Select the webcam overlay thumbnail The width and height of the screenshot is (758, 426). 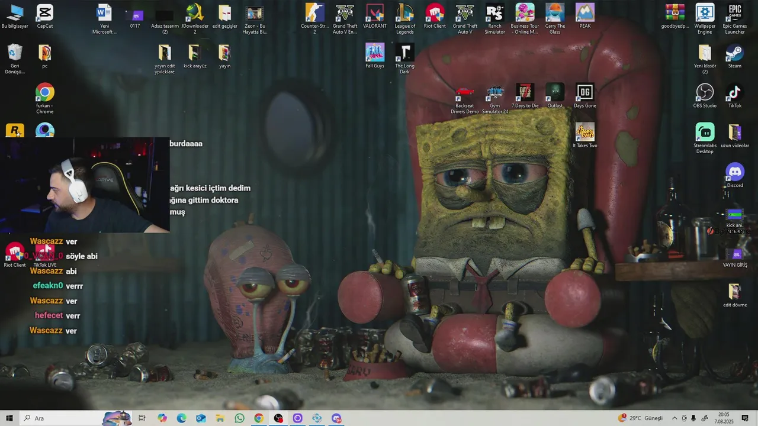tap(85, 185)
